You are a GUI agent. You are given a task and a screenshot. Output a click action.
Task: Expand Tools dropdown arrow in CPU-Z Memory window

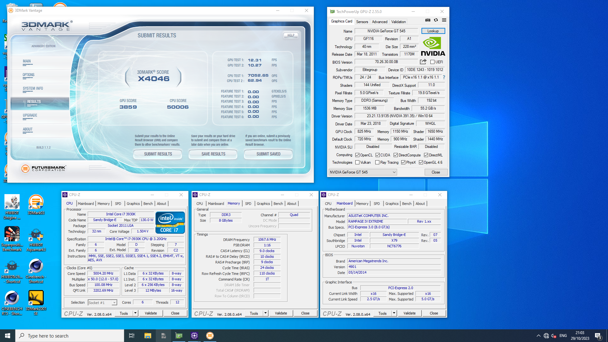(265, 313)
